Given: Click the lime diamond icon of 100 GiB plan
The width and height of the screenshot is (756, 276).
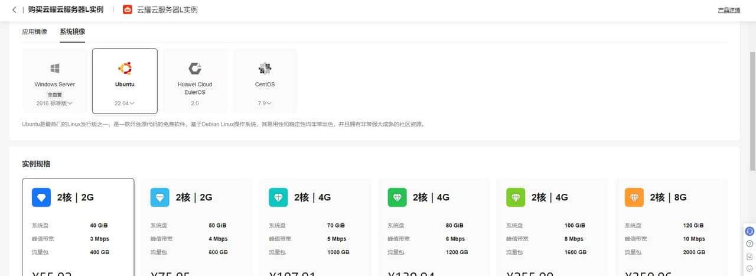Looking at the screenshot, I should tap(516, 197).
